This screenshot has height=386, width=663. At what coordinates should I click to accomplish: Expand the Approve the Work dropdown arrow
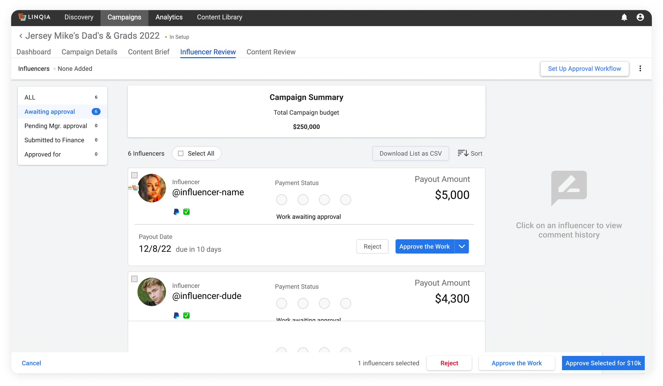pos(462,246)
